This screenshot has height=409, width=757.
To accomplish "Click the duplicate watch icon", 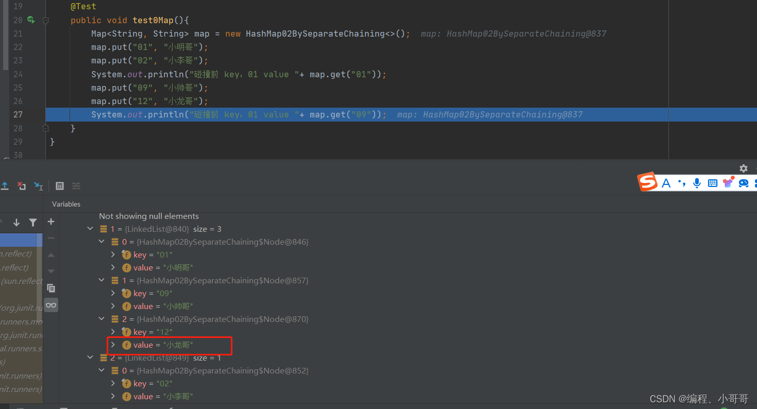I will [51, 288].
